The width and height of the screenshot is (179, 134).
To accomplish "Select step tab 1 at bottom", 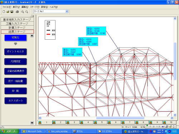I will tap(45, 122).
